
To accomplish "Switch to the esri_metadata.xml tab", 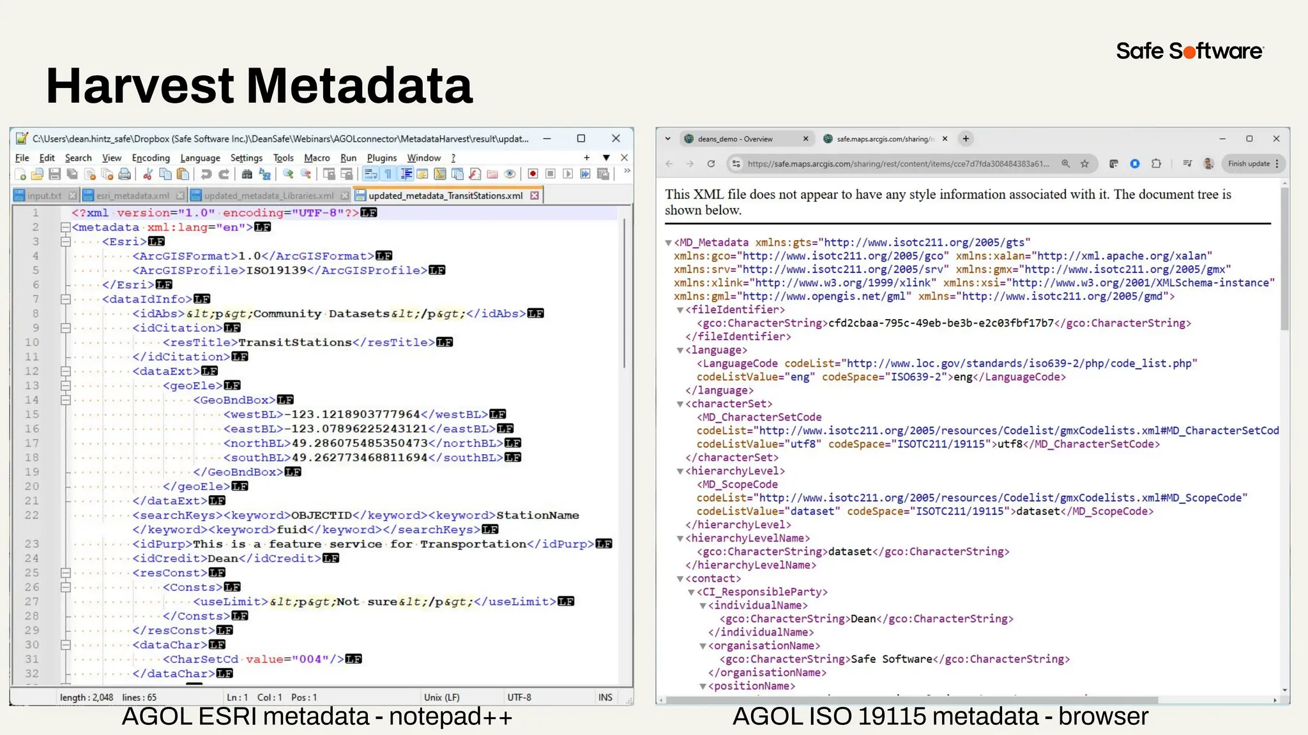I will coord(133,195).
